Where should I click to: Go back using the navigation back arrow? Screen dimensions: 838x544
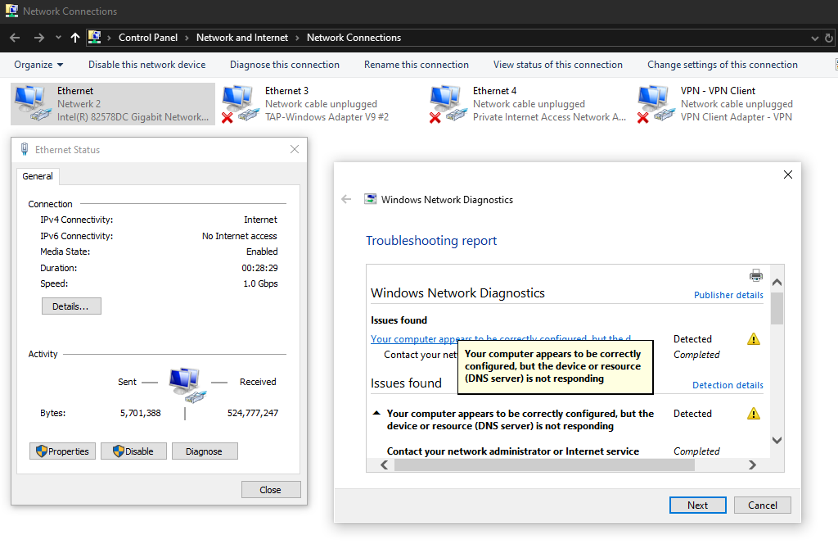pyautogui.click(x=15, y=38)
